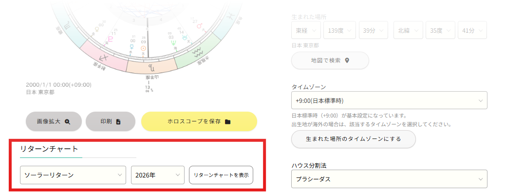
Task: Click 生まれた場所のタイムゾーンにする button
Action: [354, 139]
